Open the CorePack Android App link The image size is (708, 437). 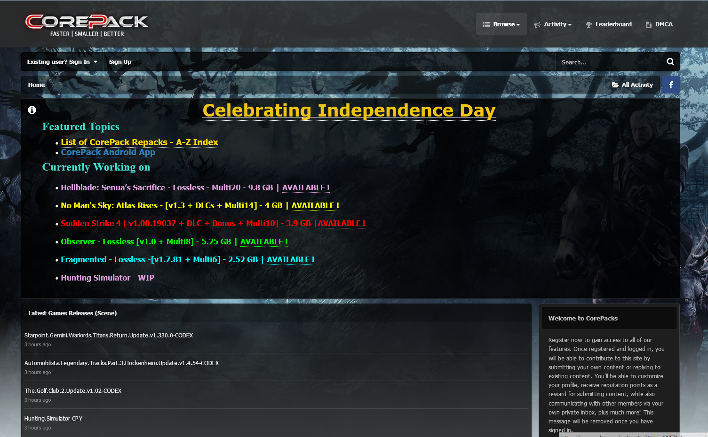[108, 152]
